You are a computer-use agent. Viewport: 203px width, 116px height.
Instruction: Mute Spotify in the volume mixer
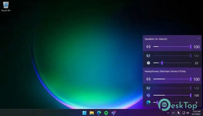[x=148, y=63]
